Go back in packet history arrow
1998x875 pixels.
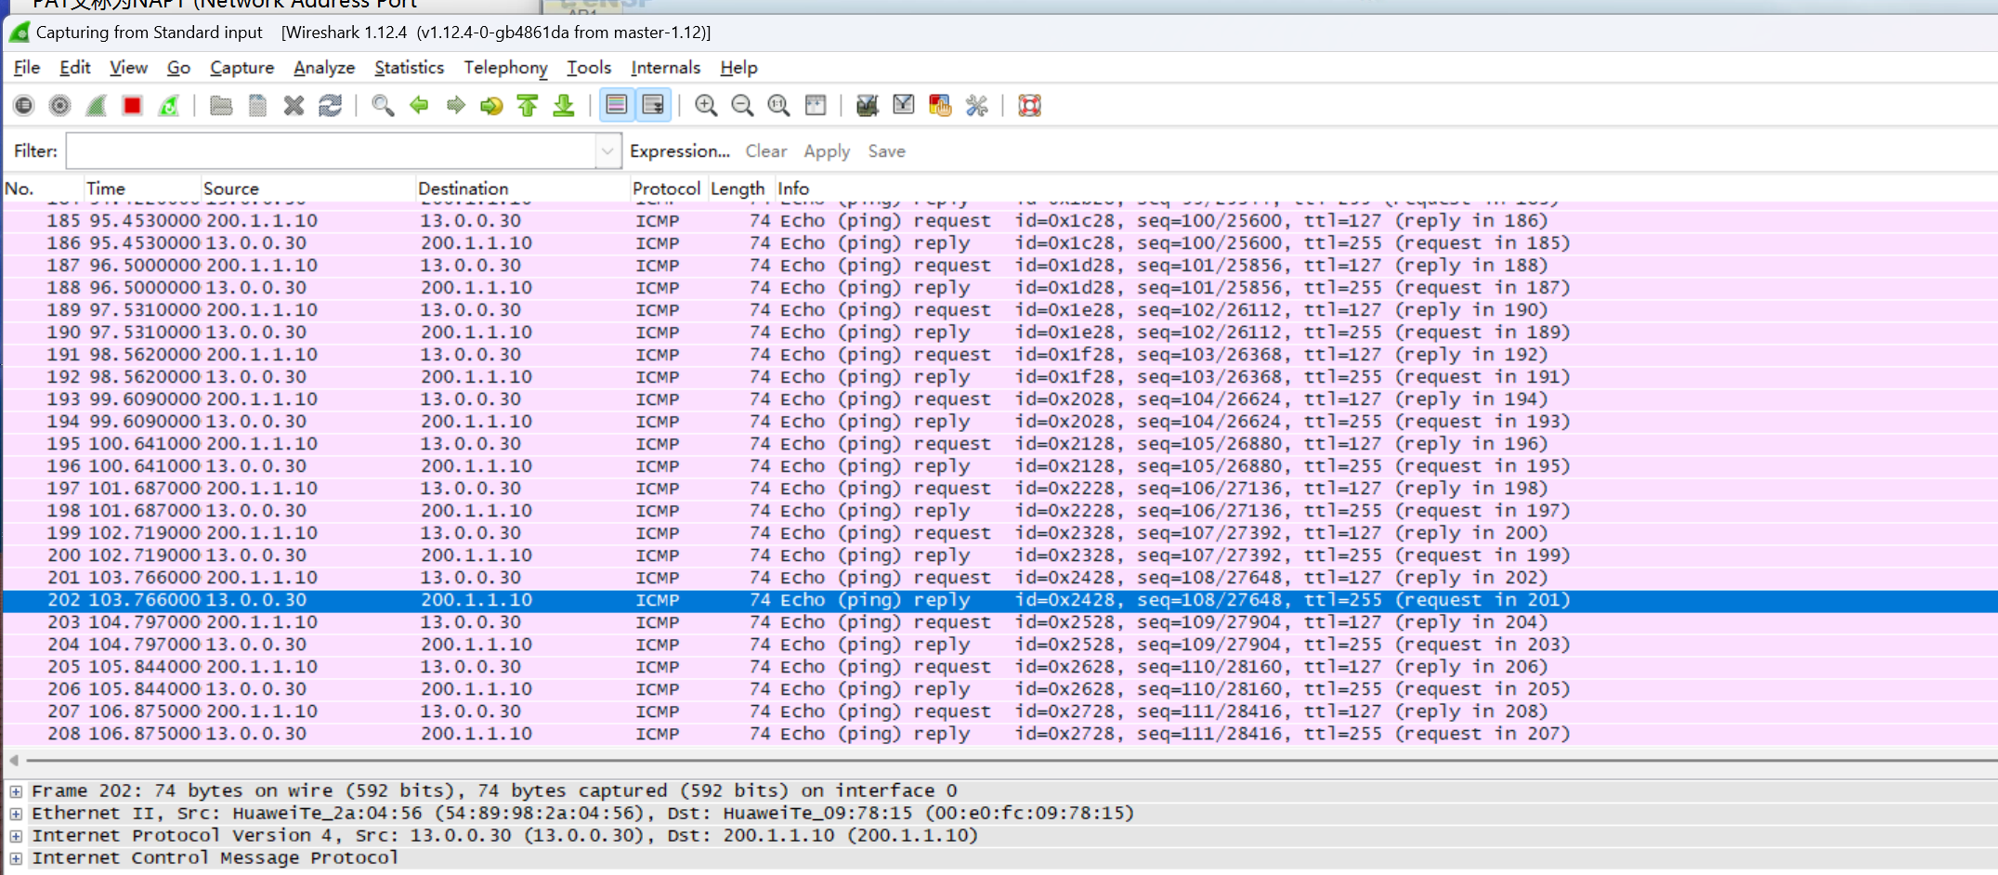pos(419,106)
